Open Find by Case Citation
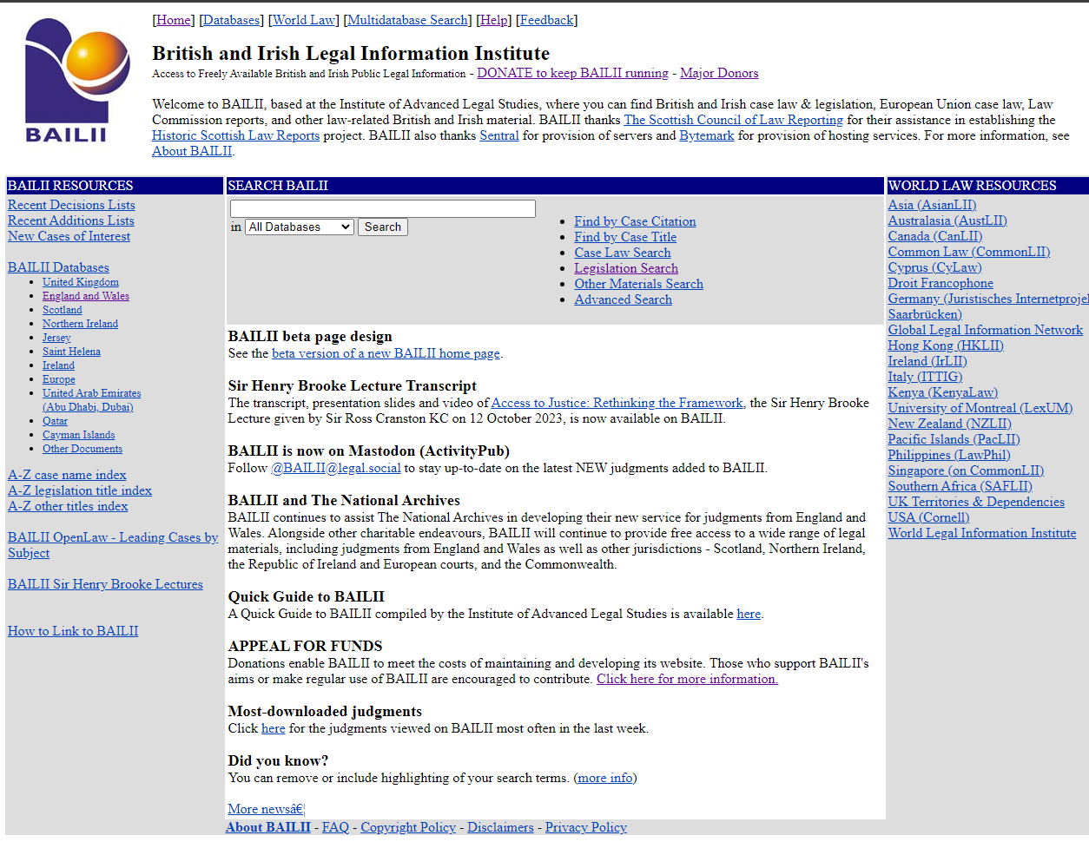 pos(635,222)
